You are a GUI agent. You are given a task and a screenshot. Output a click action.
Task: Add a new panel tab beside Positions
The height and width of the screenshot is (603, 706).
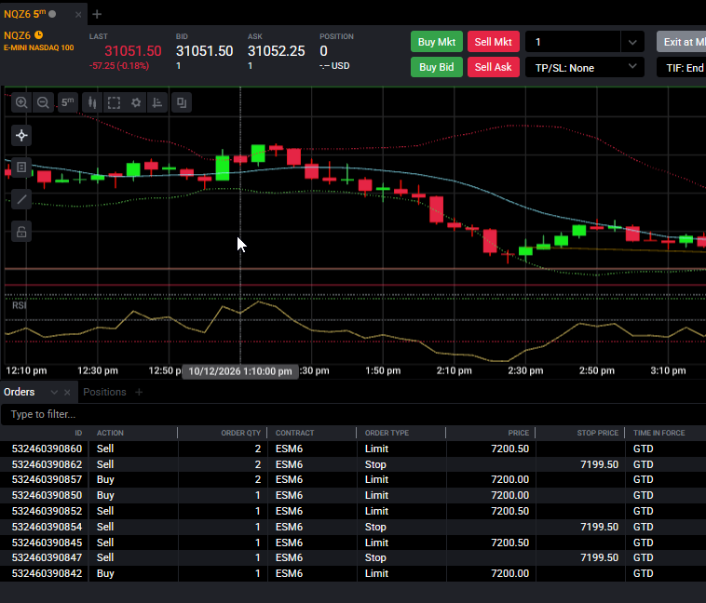pyautogui.click(x=139, y=392)
